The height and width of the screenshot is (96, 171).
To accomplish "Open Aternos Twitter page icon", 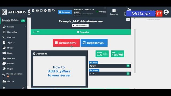I will pyautogui.click(x=29, y=10).
